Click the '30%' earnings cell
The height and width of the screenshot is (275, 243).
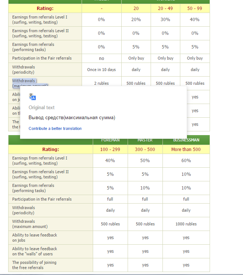(165, 20)
